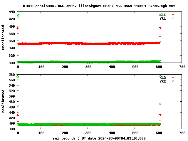Click the 320 tick label on top plot
This screenshot has width=188, height=141.
12,56
